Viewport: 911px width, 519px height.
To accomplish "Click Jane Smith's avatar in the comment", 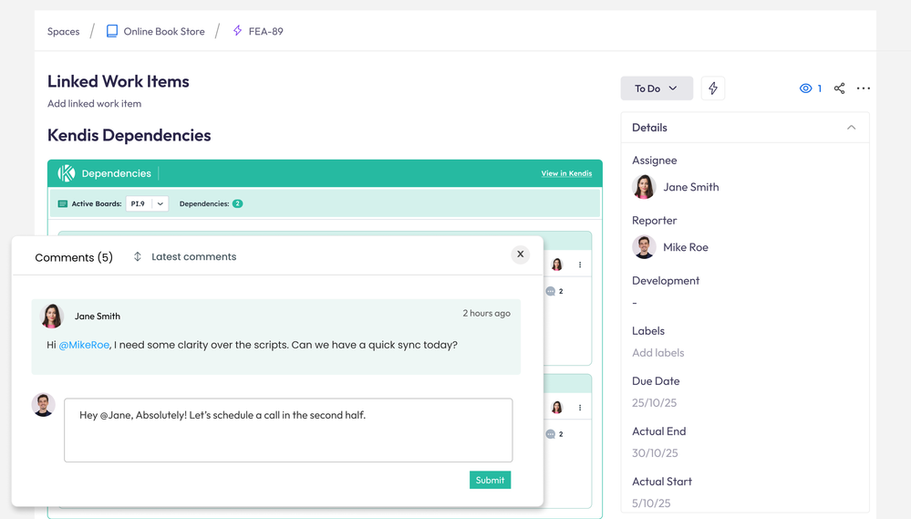I will [x=52, y=317].
